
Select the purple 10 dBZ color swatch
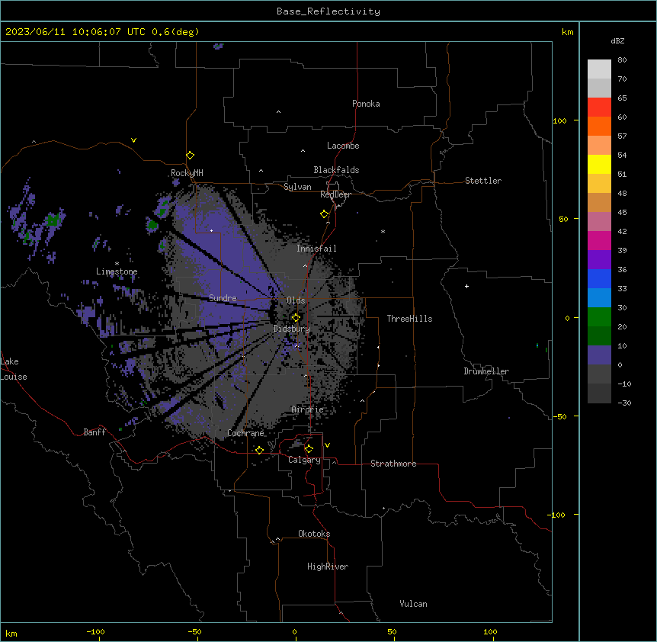point(599,355)
